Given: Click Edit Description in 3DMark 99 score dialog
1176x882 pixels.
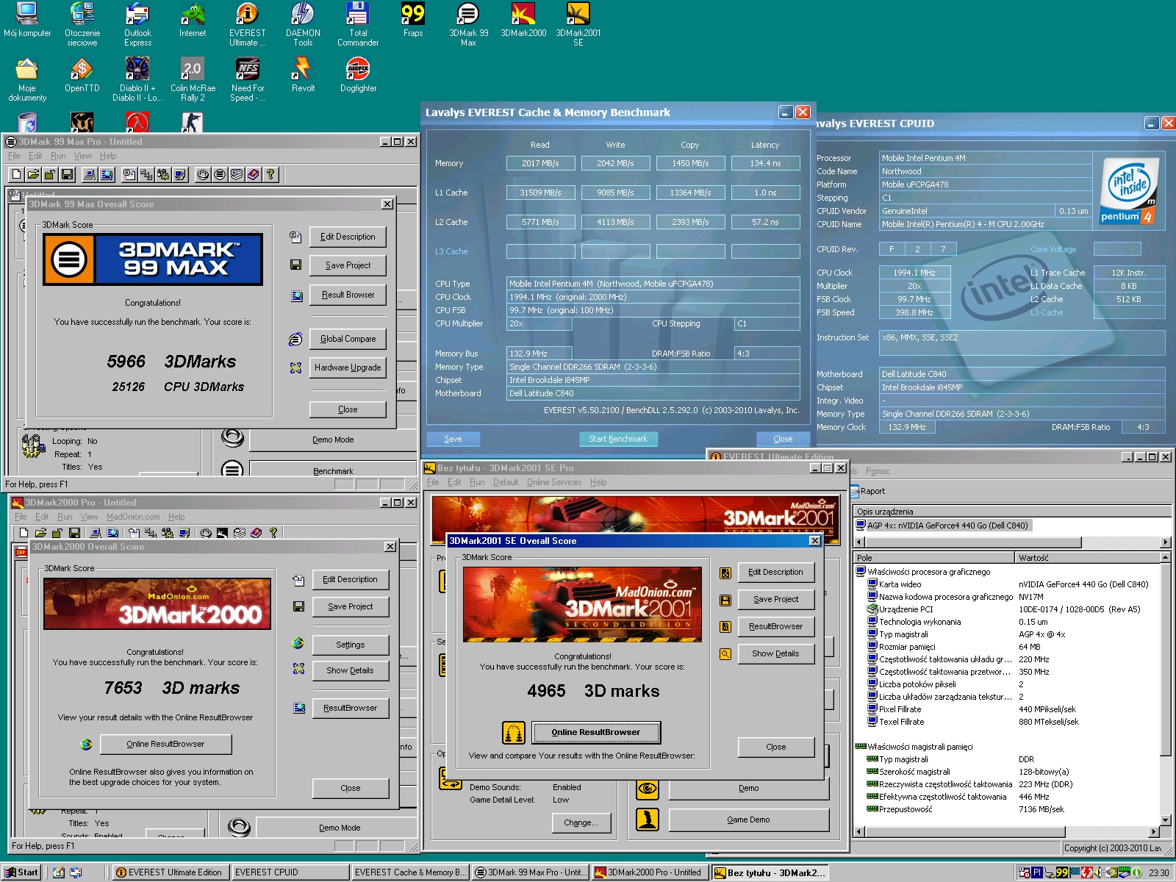Looking at the screenshot, I should point(348,237).
